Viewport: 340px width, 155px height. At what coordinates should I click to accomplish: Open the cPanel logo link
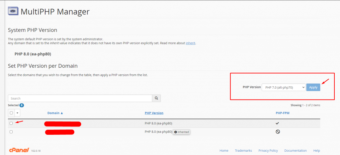point(19,150)
